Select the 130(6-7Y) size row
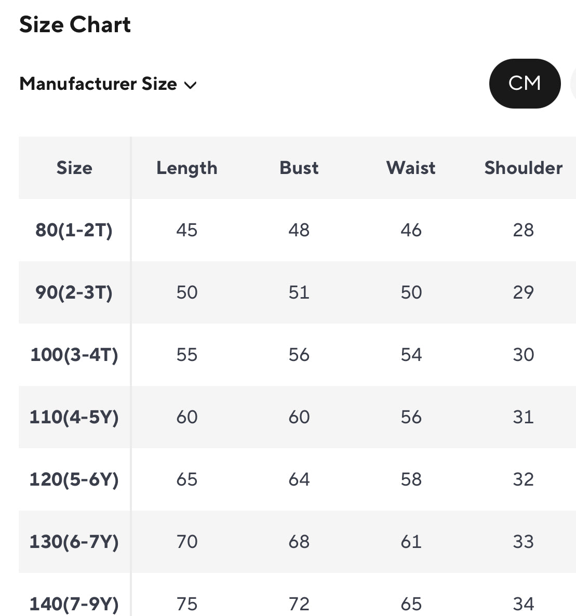576x616 pixels. pos(74,541)
